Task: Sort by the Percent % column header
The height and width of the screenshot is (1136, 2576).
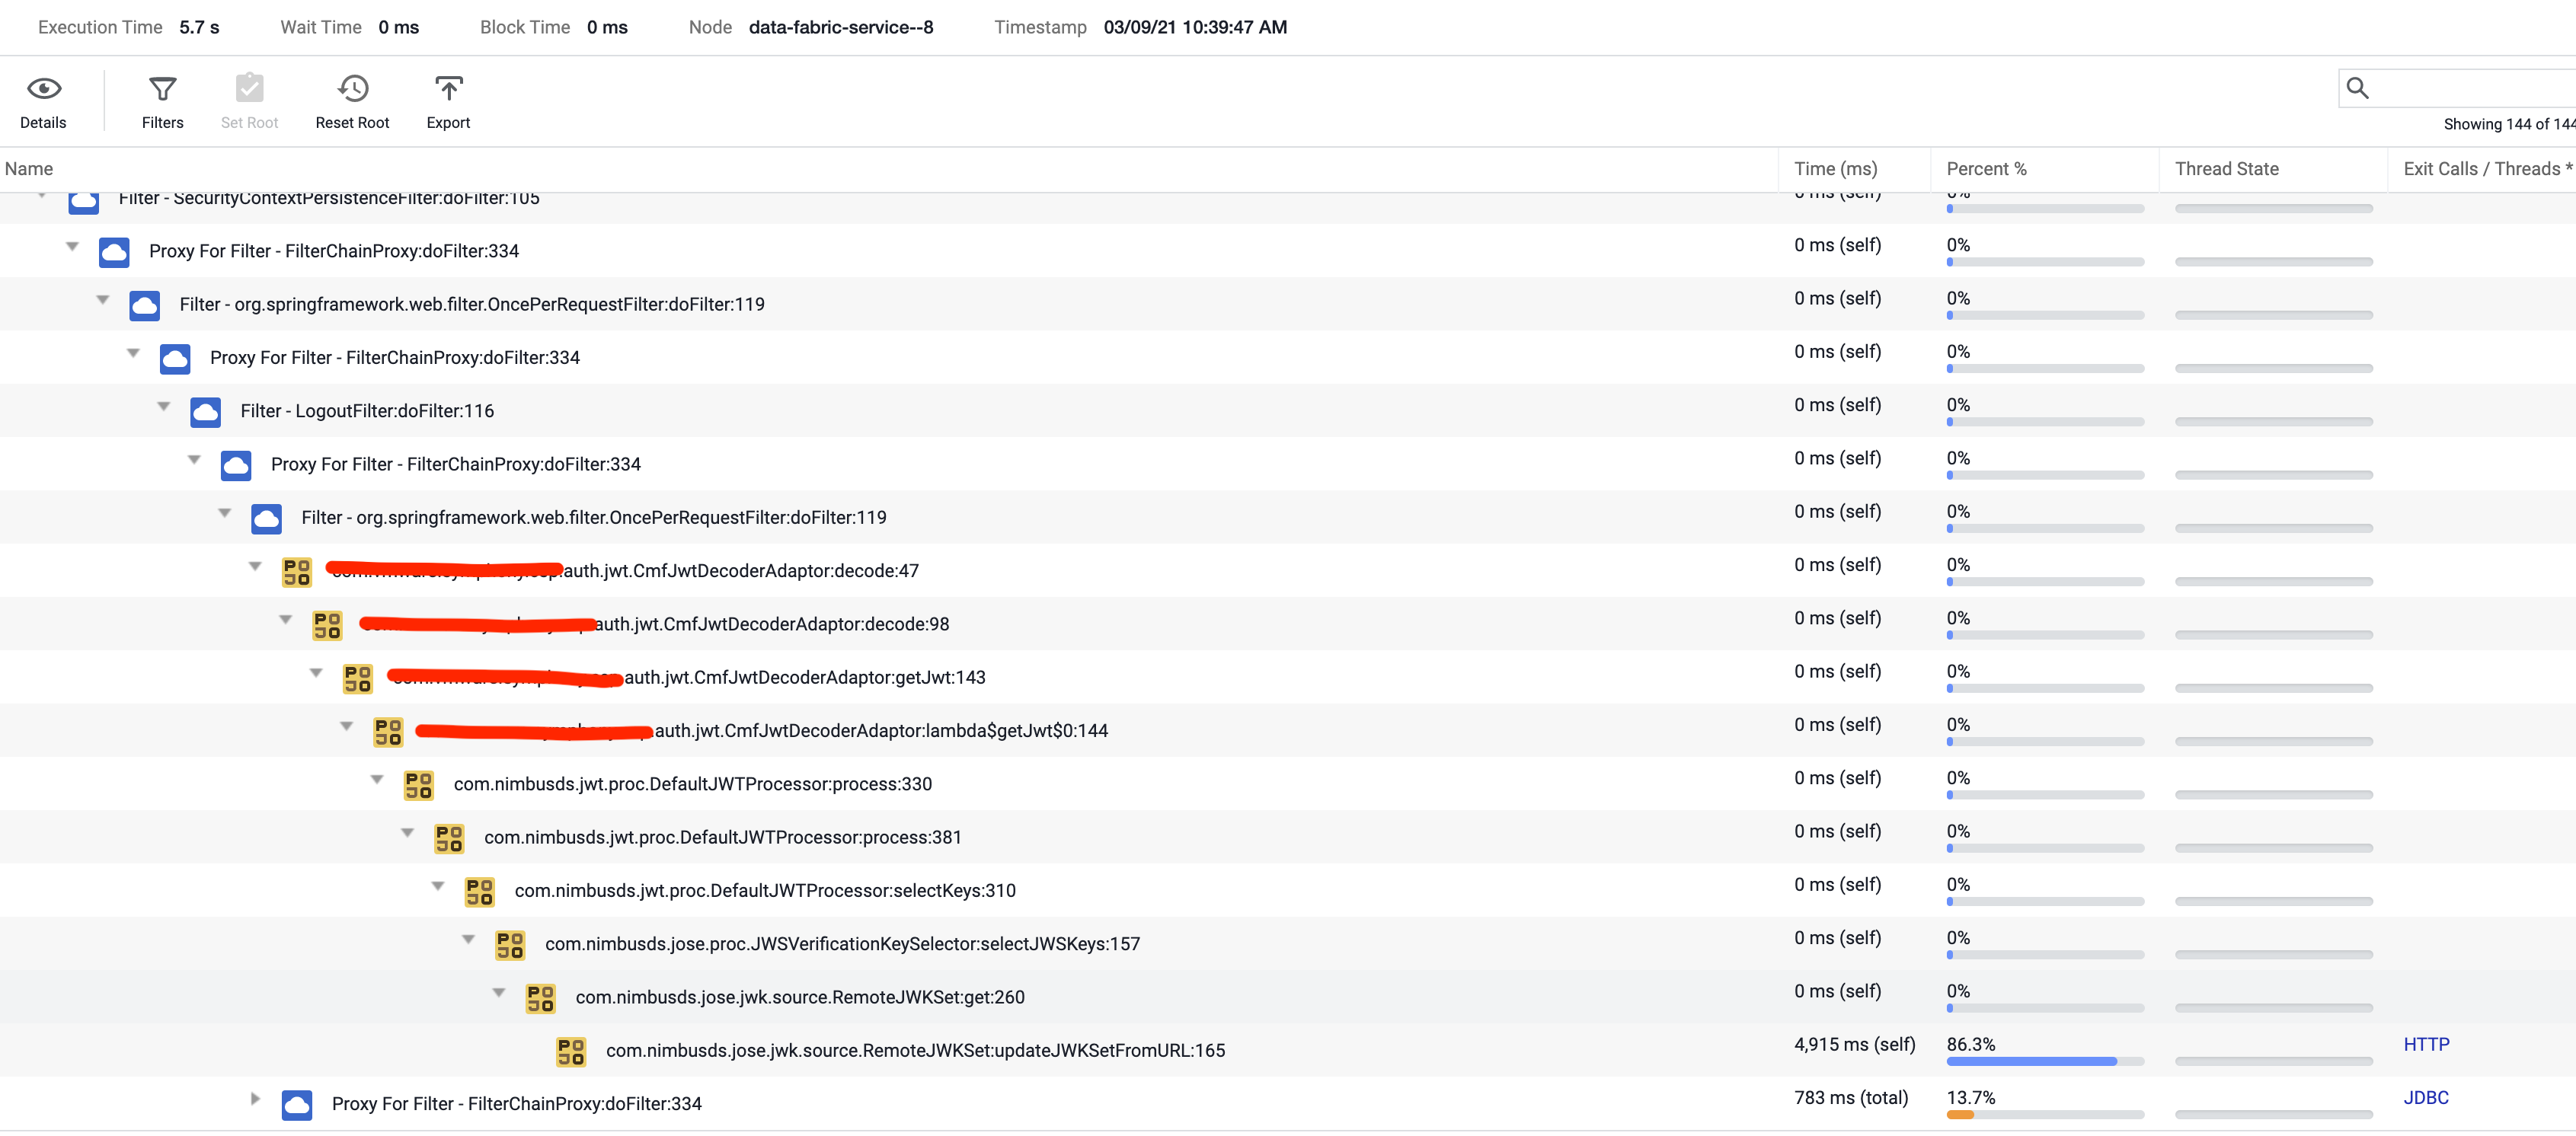Action: point(1986,169)
